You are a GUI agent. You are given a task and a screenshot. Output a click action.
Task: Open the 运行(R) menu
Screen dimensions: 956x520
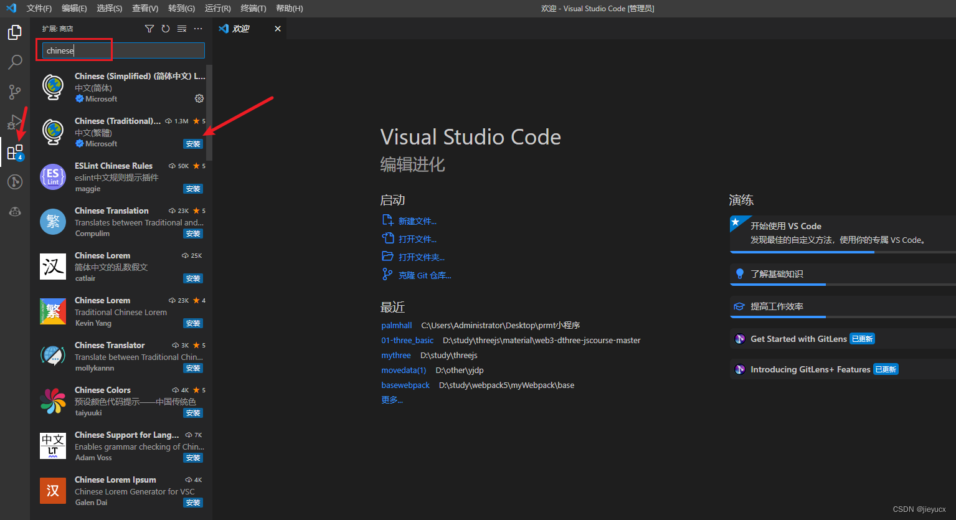tap(217, 8)
